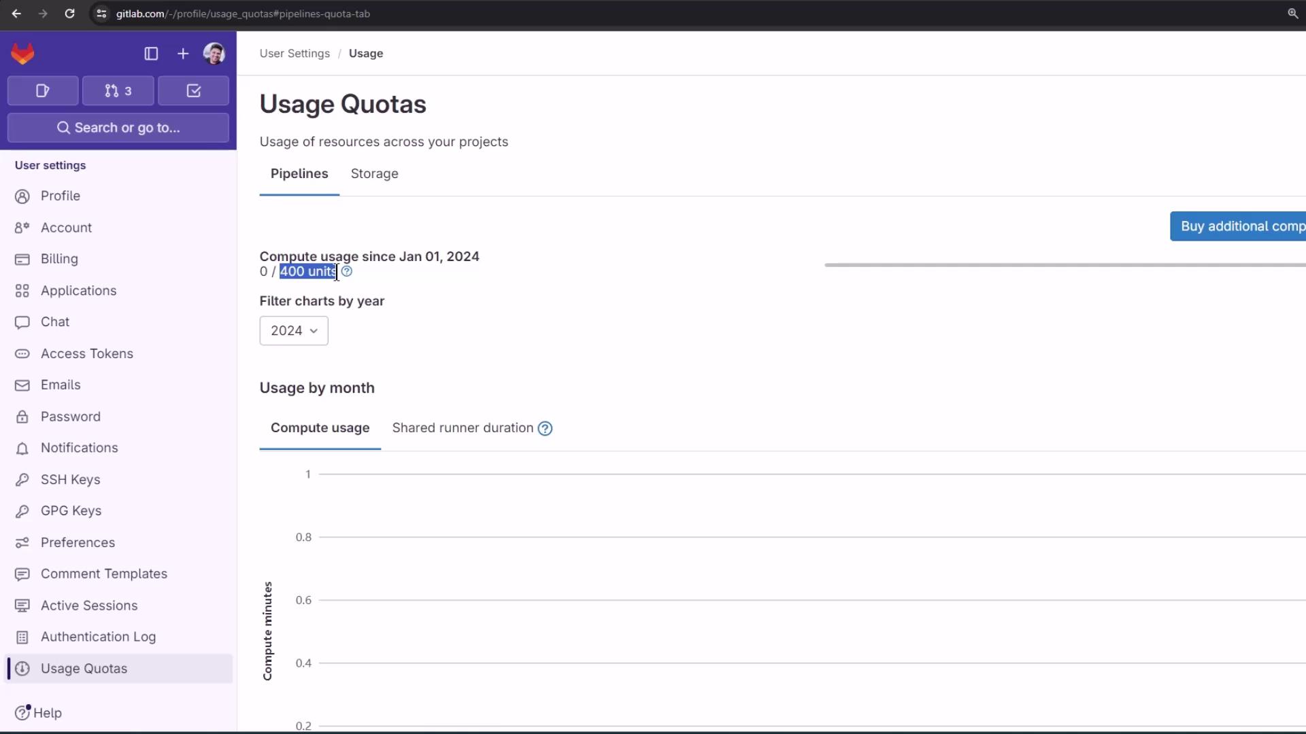Click User Settings breadcrumb link
Viewport: 1306px width, 734px height.
point(295,54)
